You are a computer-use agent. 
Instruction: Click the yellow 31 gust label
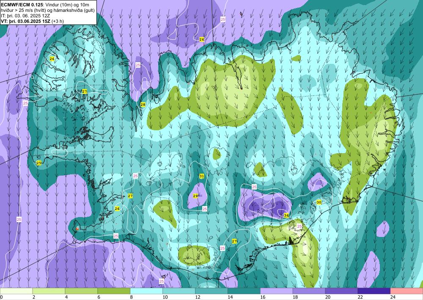(x=201, y=176)
